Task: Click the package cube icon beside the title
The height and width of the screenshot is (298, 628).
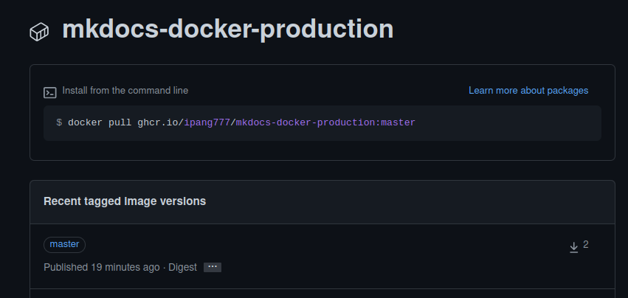Action: click(39, 32)
